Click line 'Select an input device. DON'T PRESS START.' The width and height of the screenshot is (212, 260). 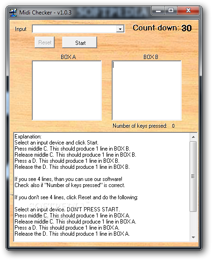(x=67, y=209)
